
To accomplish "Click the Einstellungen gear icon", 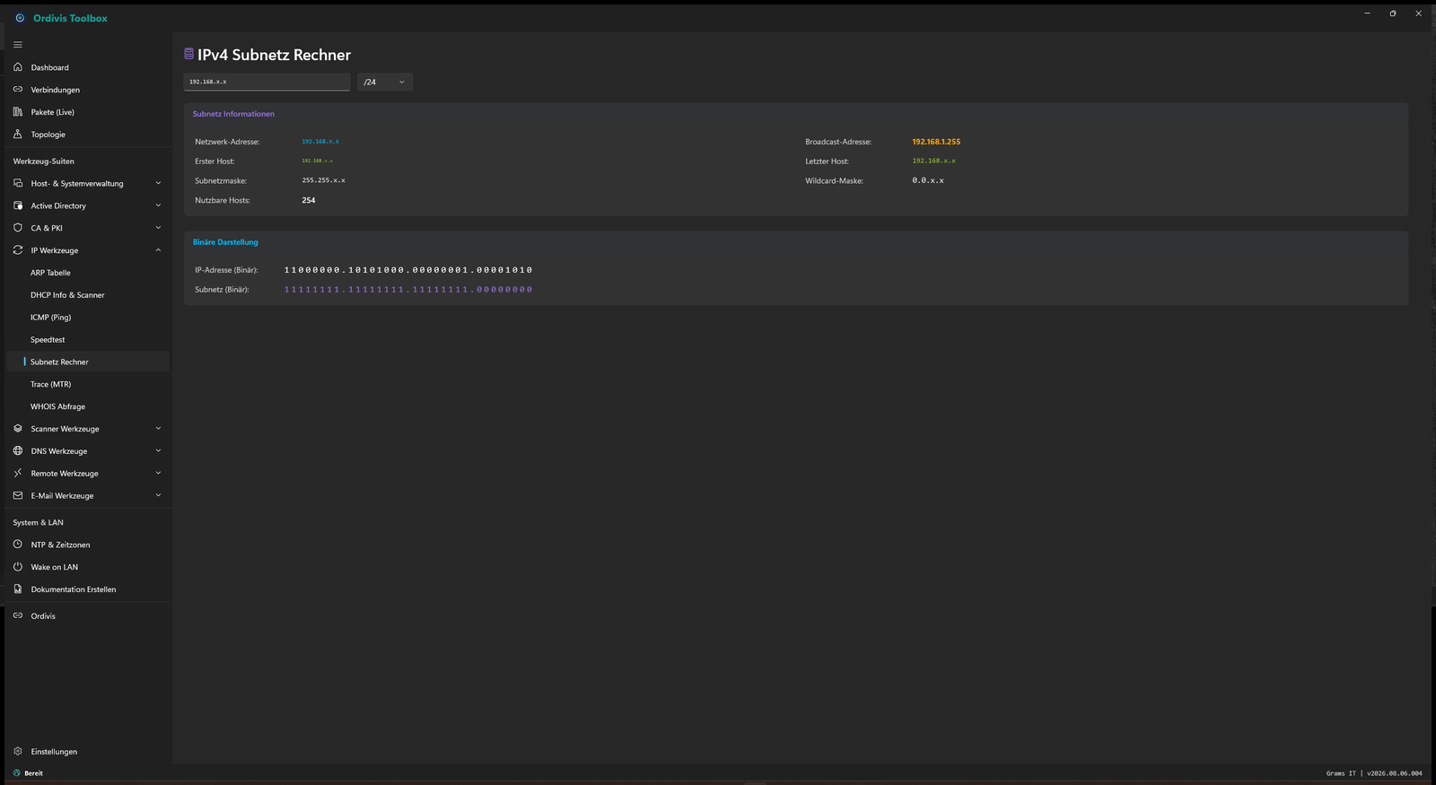I will (x=17, y=751).
